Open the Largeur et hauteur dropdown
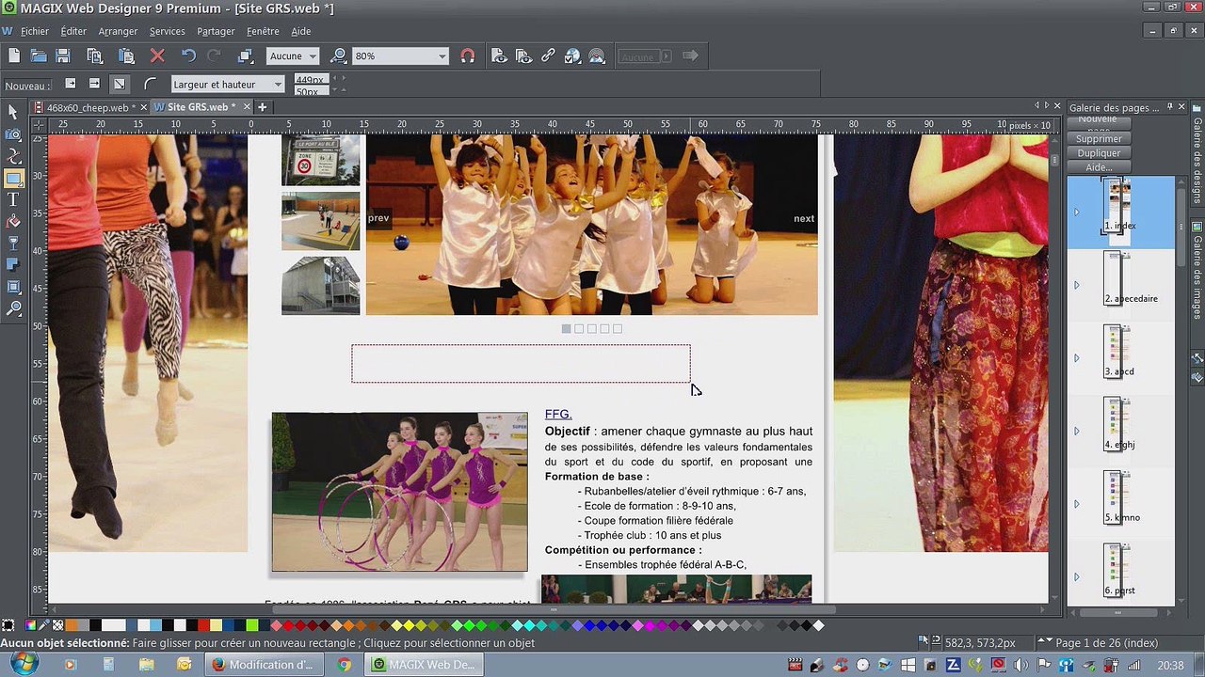The image size is (1205, 677). tap(227, 85)
